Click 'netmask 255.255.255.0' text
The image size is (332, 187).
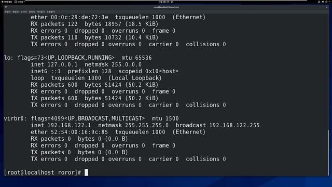133,125
